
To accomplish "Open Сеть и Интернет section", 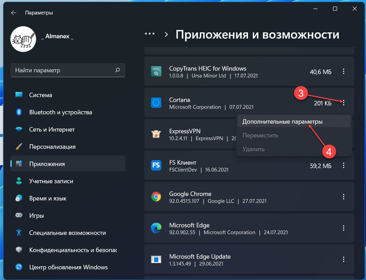I will [68, 129].
